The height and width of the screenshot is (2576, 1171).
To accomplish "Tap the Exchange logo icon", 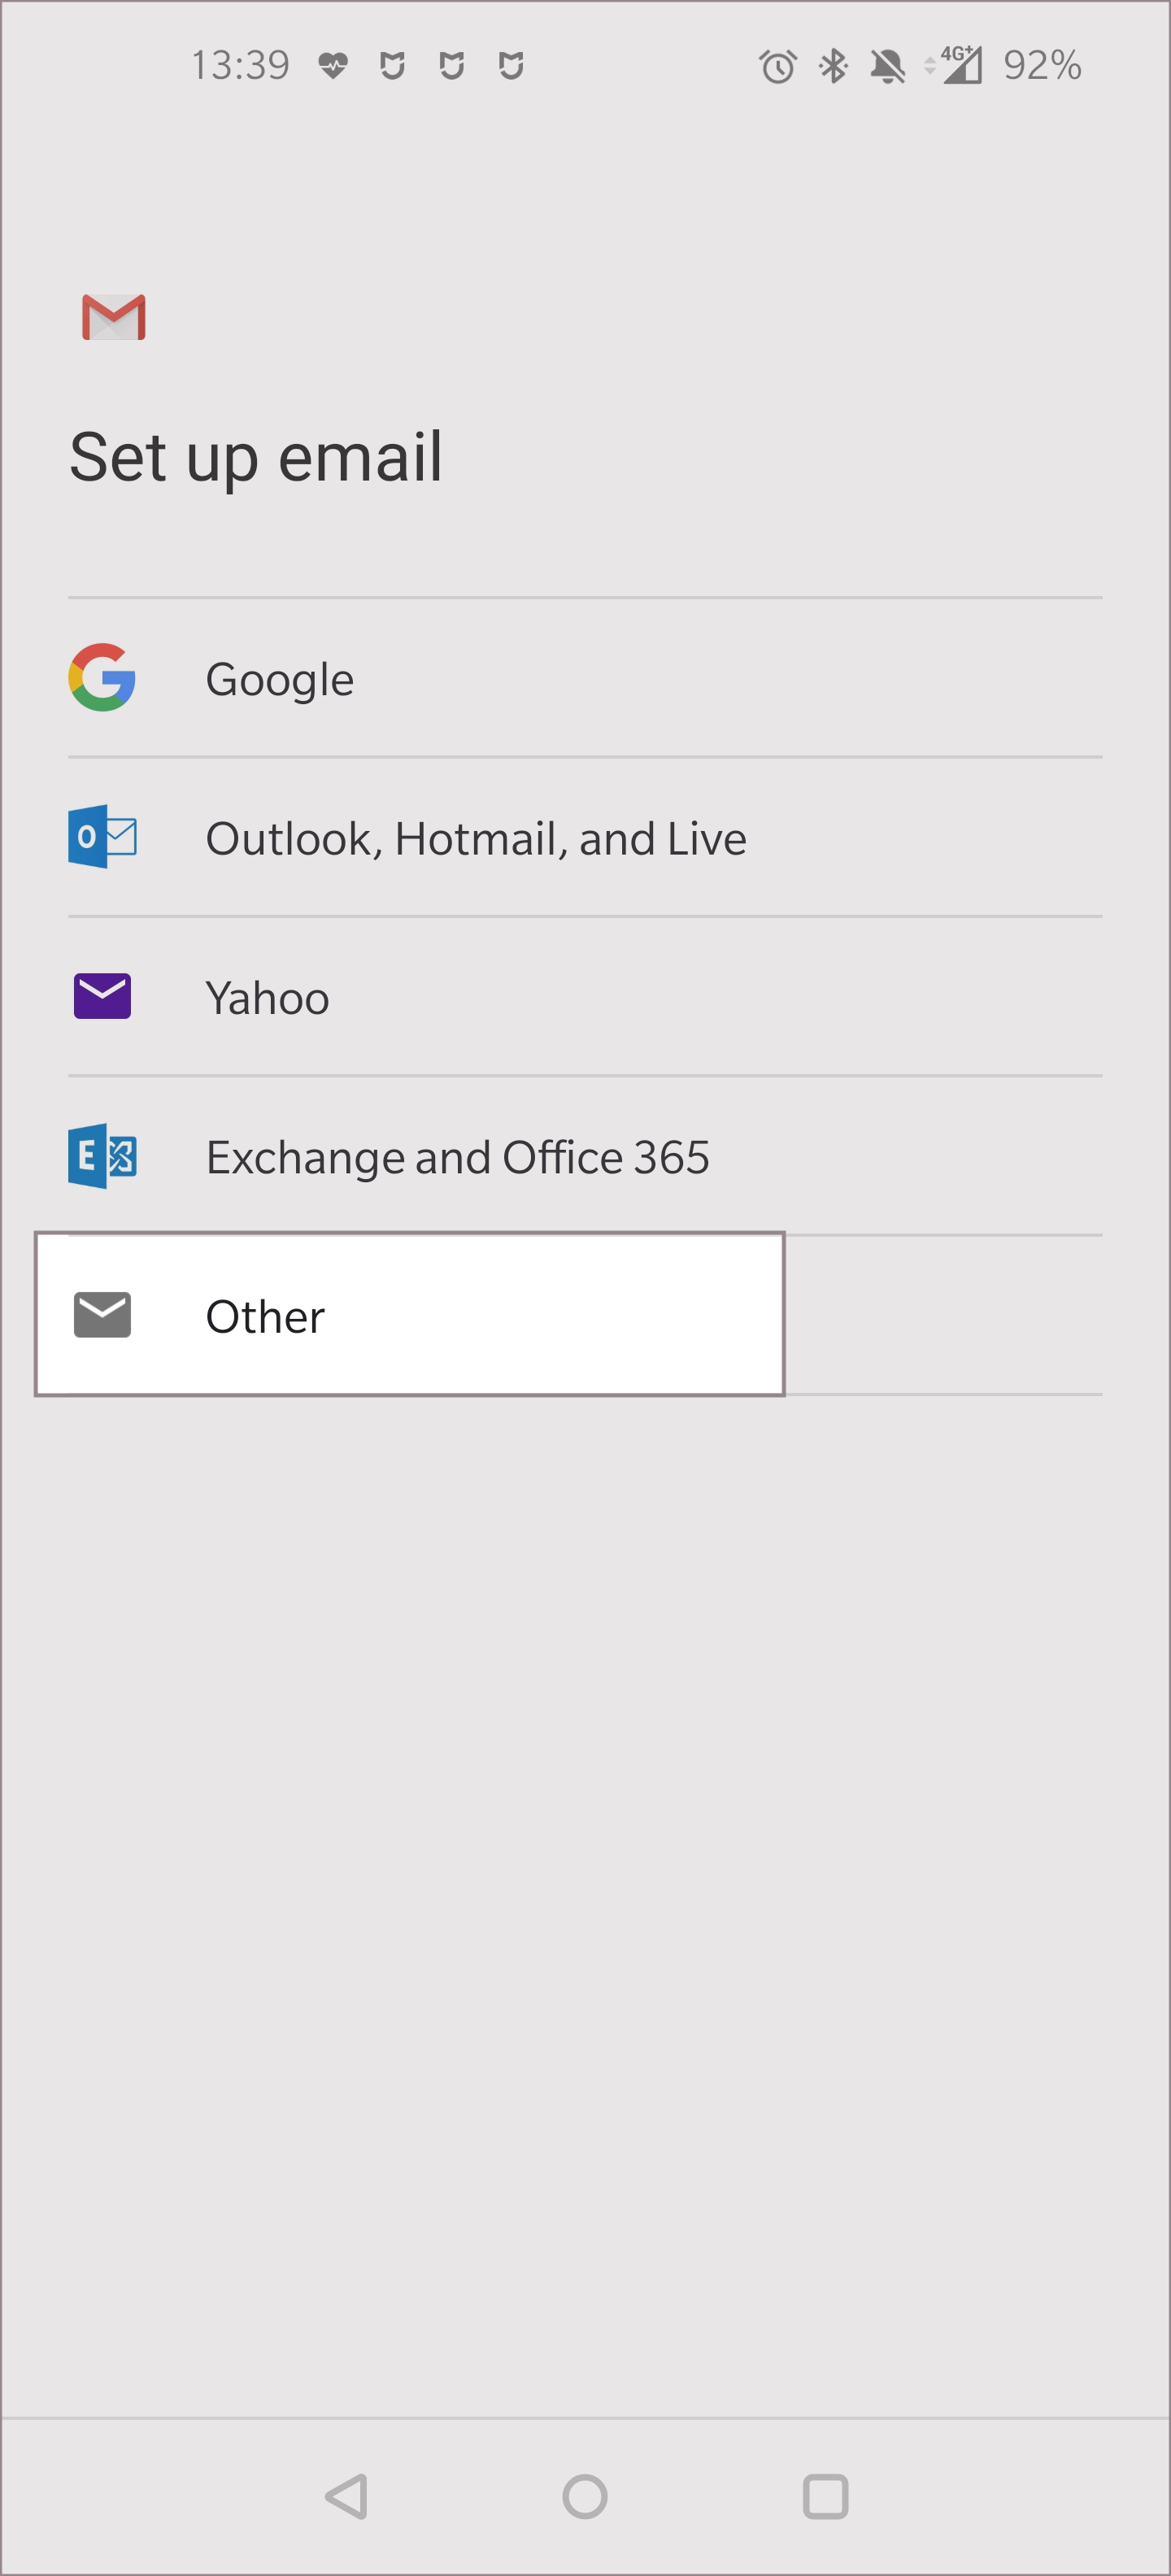I will coord(102,1156).
